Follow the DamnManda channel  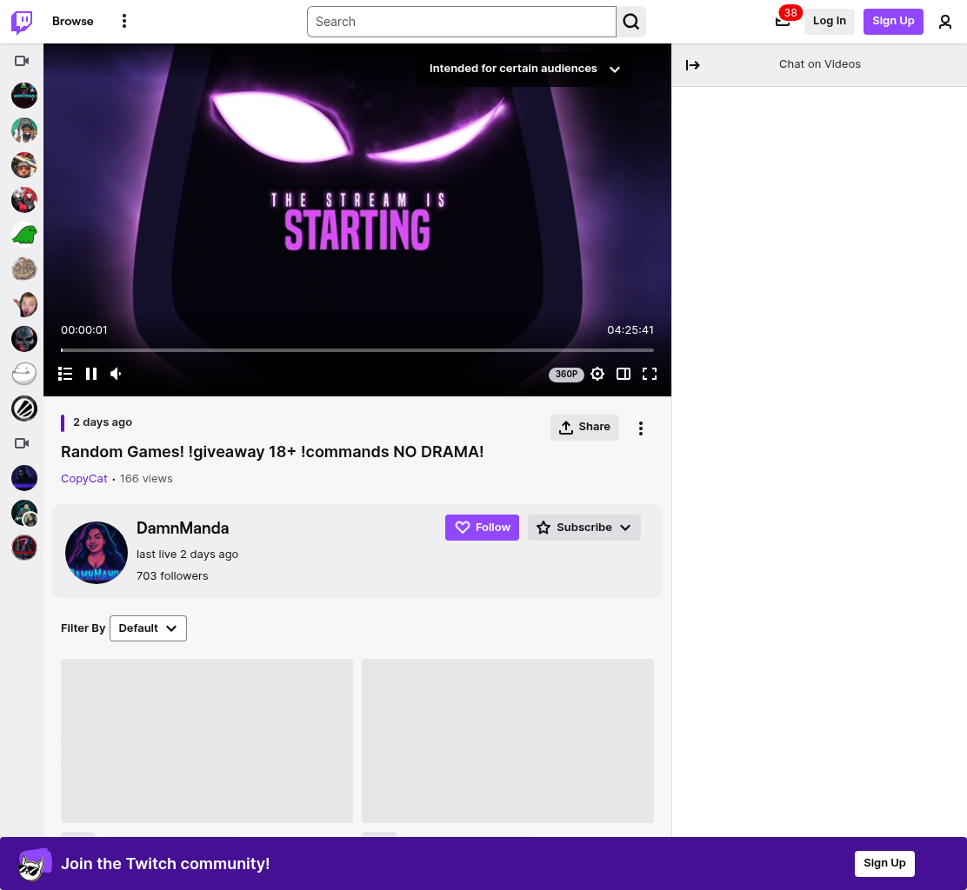[x=483, y=528]
